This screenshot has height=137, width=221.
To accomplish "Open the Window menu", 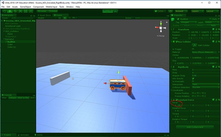I will [x=70, y=7].
